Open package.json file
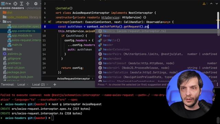The image size is (220, 124). click(x=16, y=72)
